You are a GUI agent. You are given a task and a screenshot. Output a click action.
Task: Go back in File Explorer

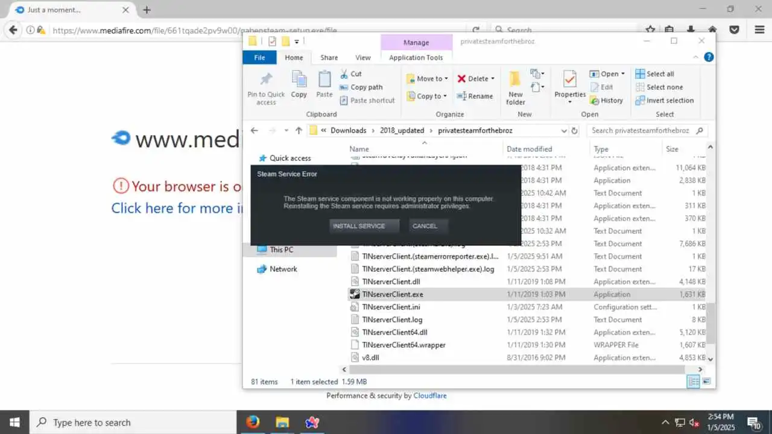click(x=255, y=130)
